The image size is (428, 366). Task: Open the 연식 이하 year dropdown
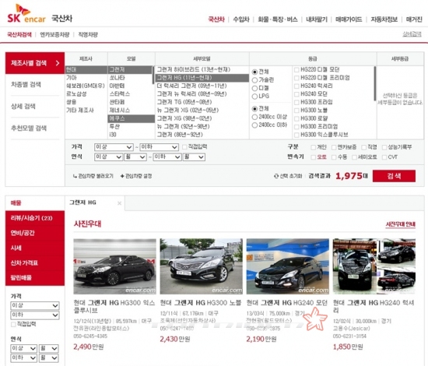[167, 157]
